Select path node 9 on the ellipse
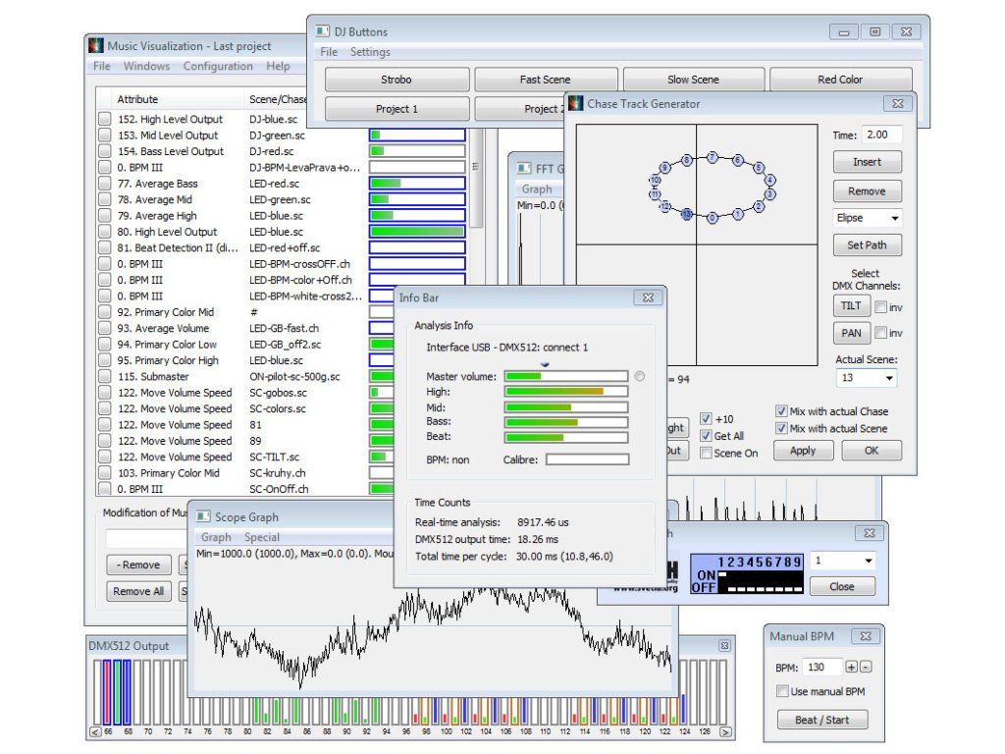 click(x=665, y=168)
